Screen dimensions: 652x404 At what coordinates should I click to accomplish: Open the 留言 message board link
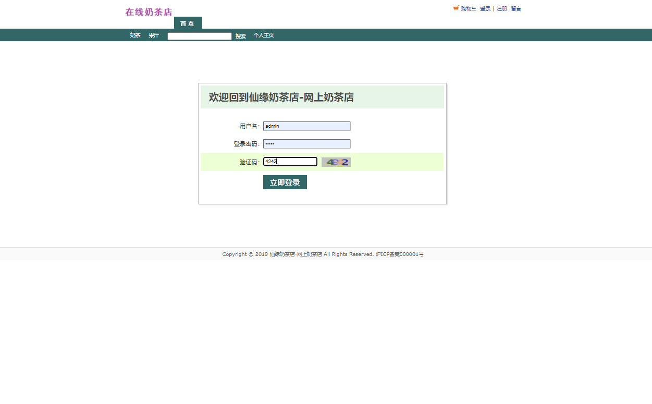pos(515,8)
